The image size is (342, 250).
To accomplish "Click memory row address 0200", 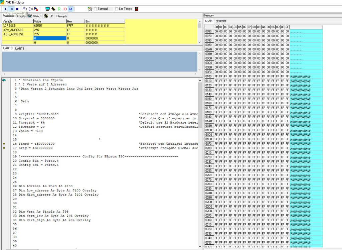I will click(209, 148).
